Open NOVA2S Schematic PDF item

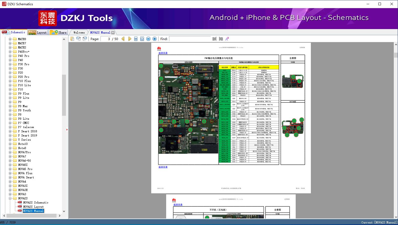pos(36,202)
